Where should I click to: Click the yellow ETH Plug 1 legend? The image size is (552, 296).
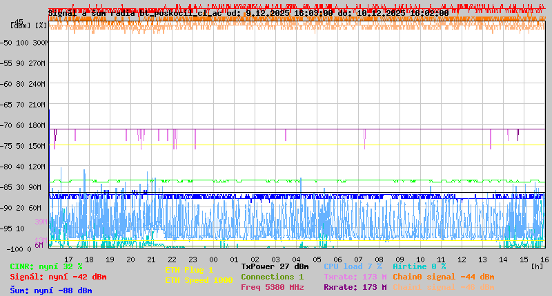(189, 270)
